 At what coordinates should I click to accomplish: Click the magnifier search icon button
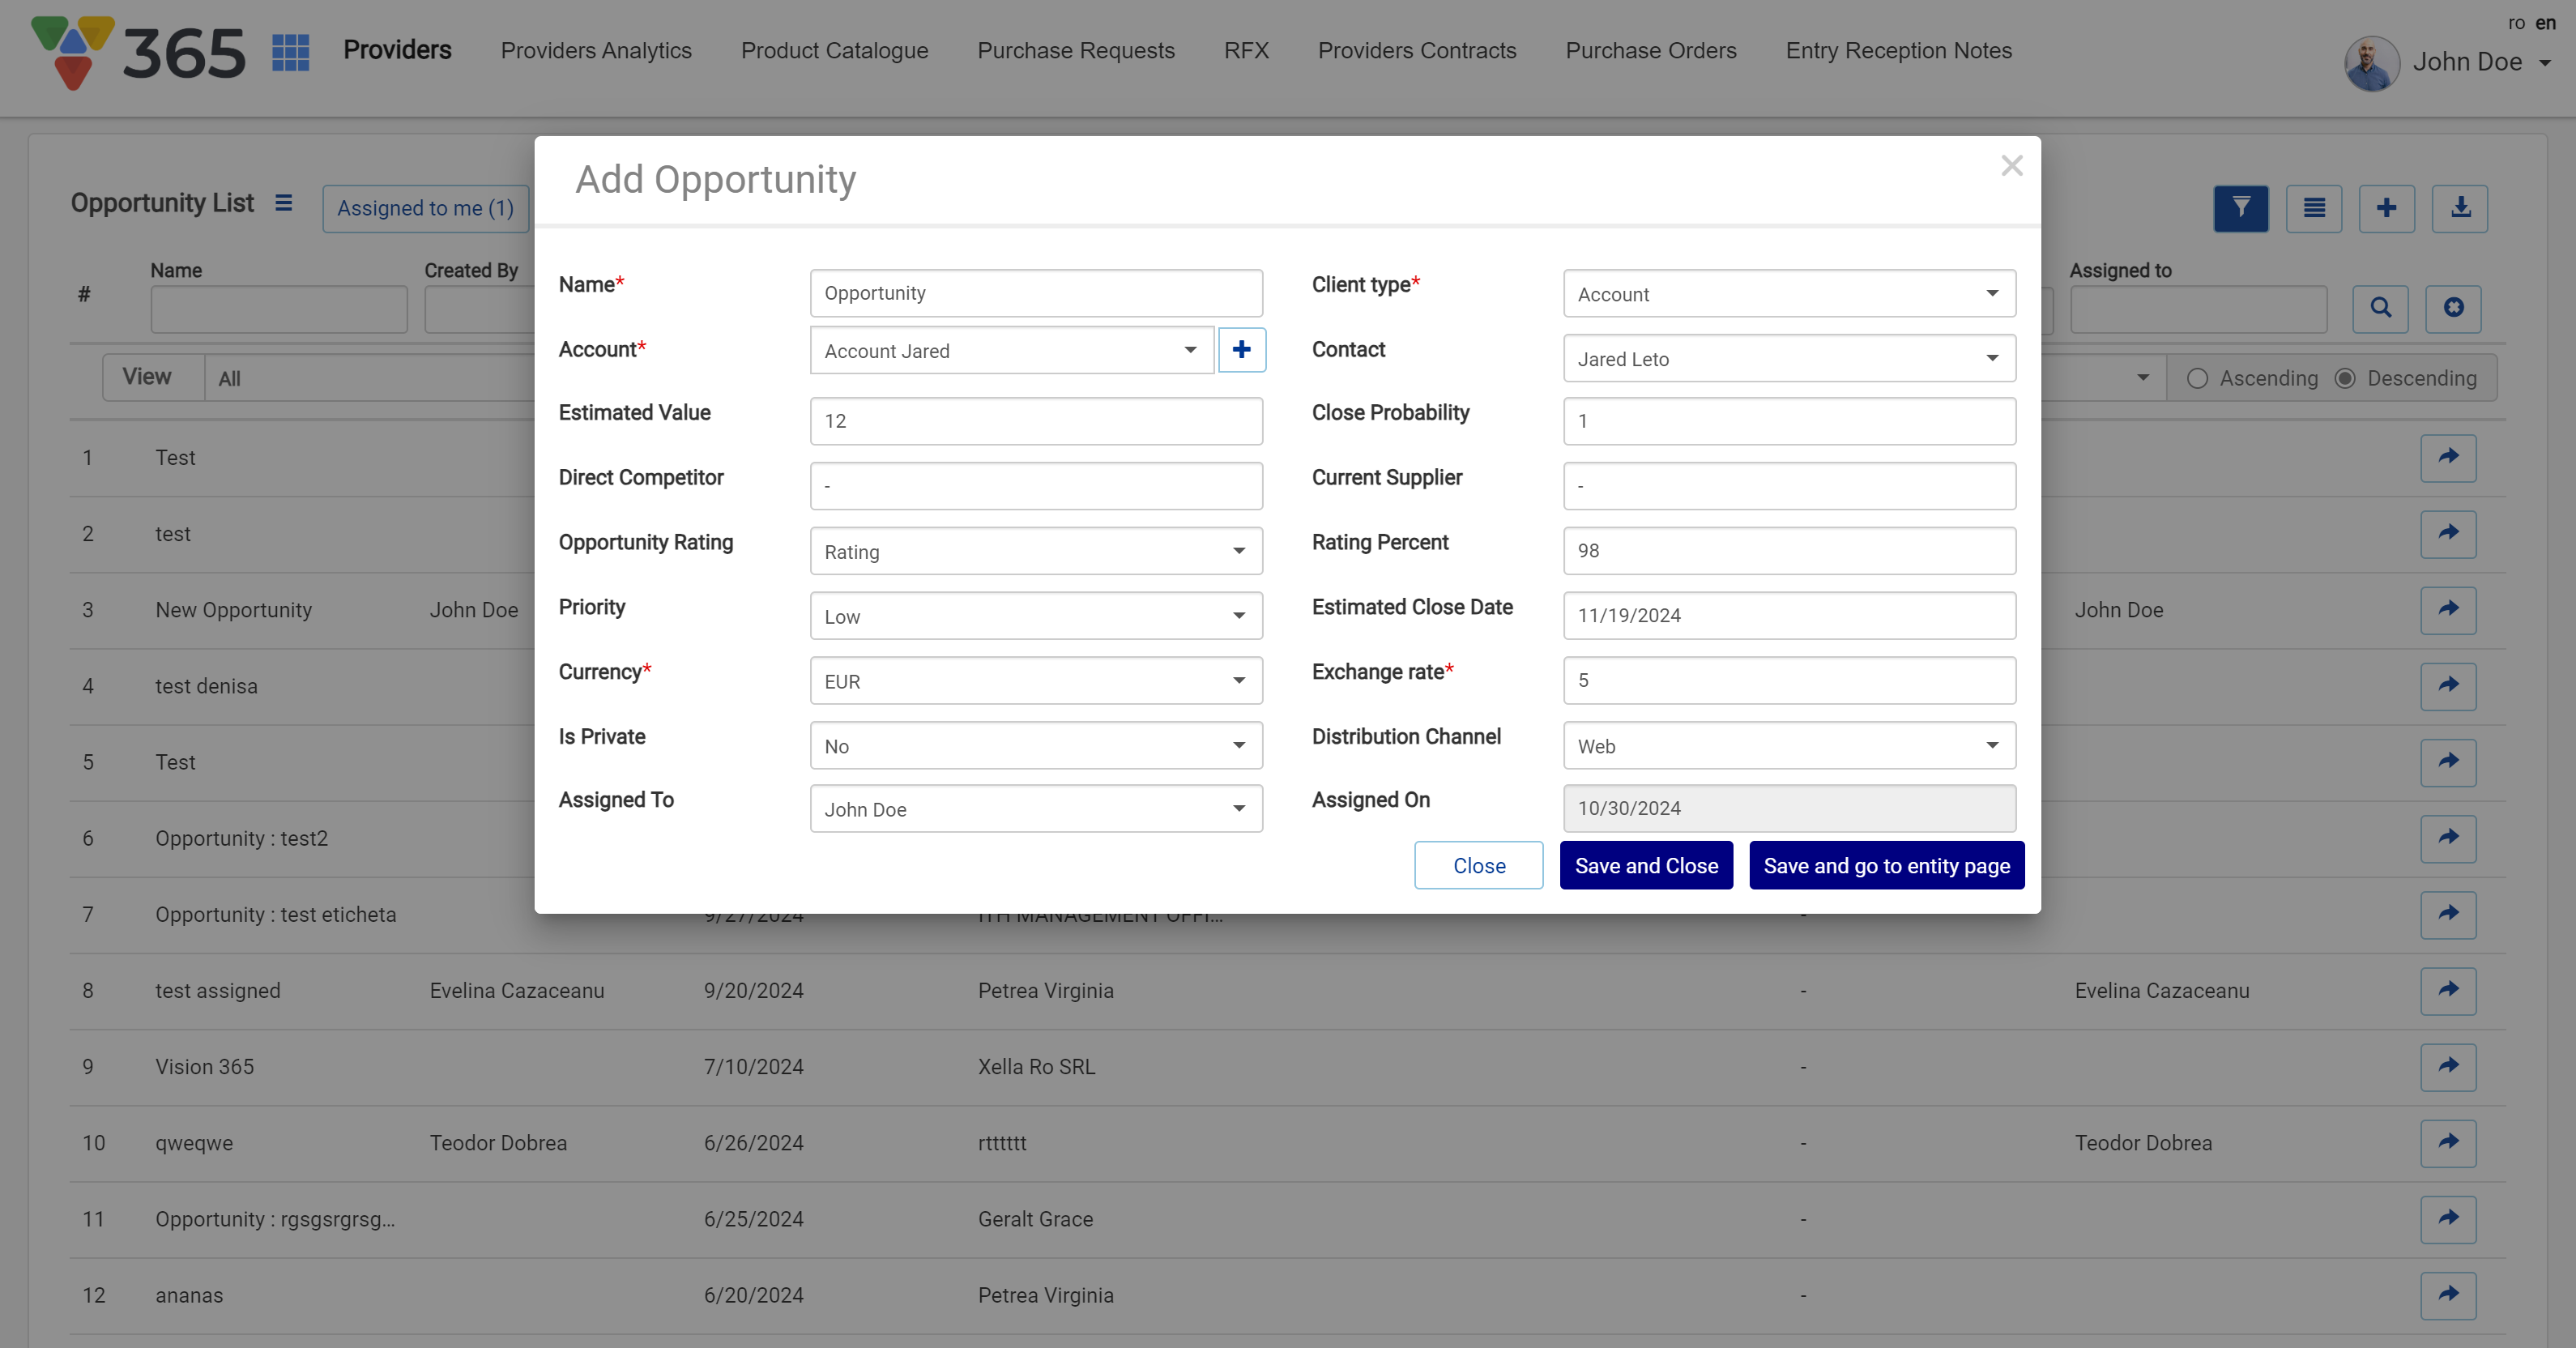point(2380,308)
